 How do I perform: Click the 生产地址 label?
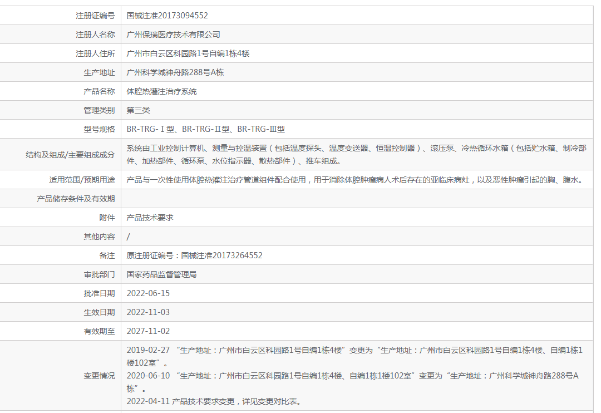click(x=99, y=72)
